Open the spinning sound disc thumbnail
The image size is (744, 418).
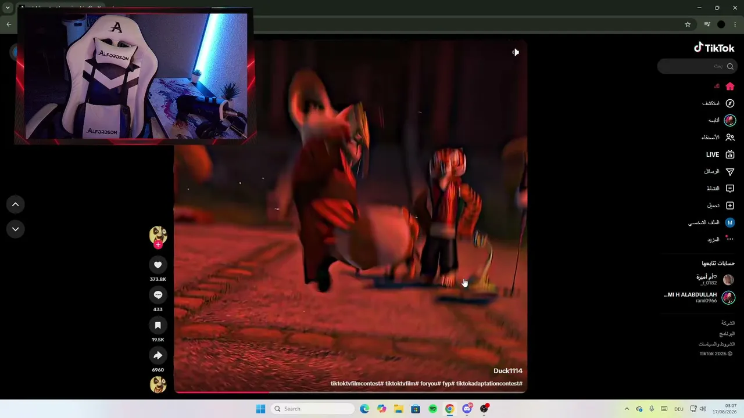pyautogui.click(x=158, y=384)
